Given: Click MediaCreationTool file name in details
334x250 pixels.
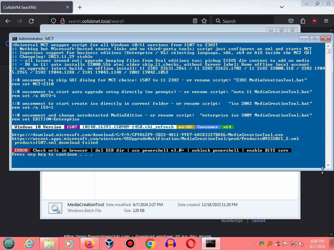Looking at the screenshot, I should [x=86, y=204].
